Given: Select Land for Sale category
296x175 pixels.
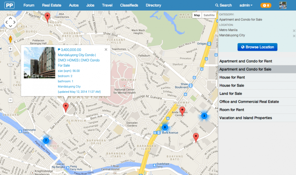Looking at the screenshot, I should tap(257, 93).
